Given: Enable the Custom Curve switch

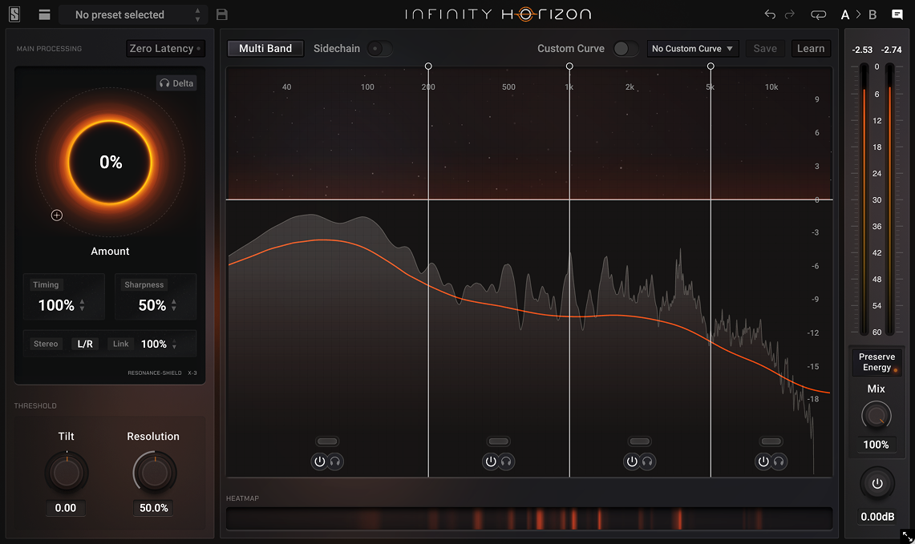Looking at the screenshot, I should pyautogui.click(x=626, y=49).
